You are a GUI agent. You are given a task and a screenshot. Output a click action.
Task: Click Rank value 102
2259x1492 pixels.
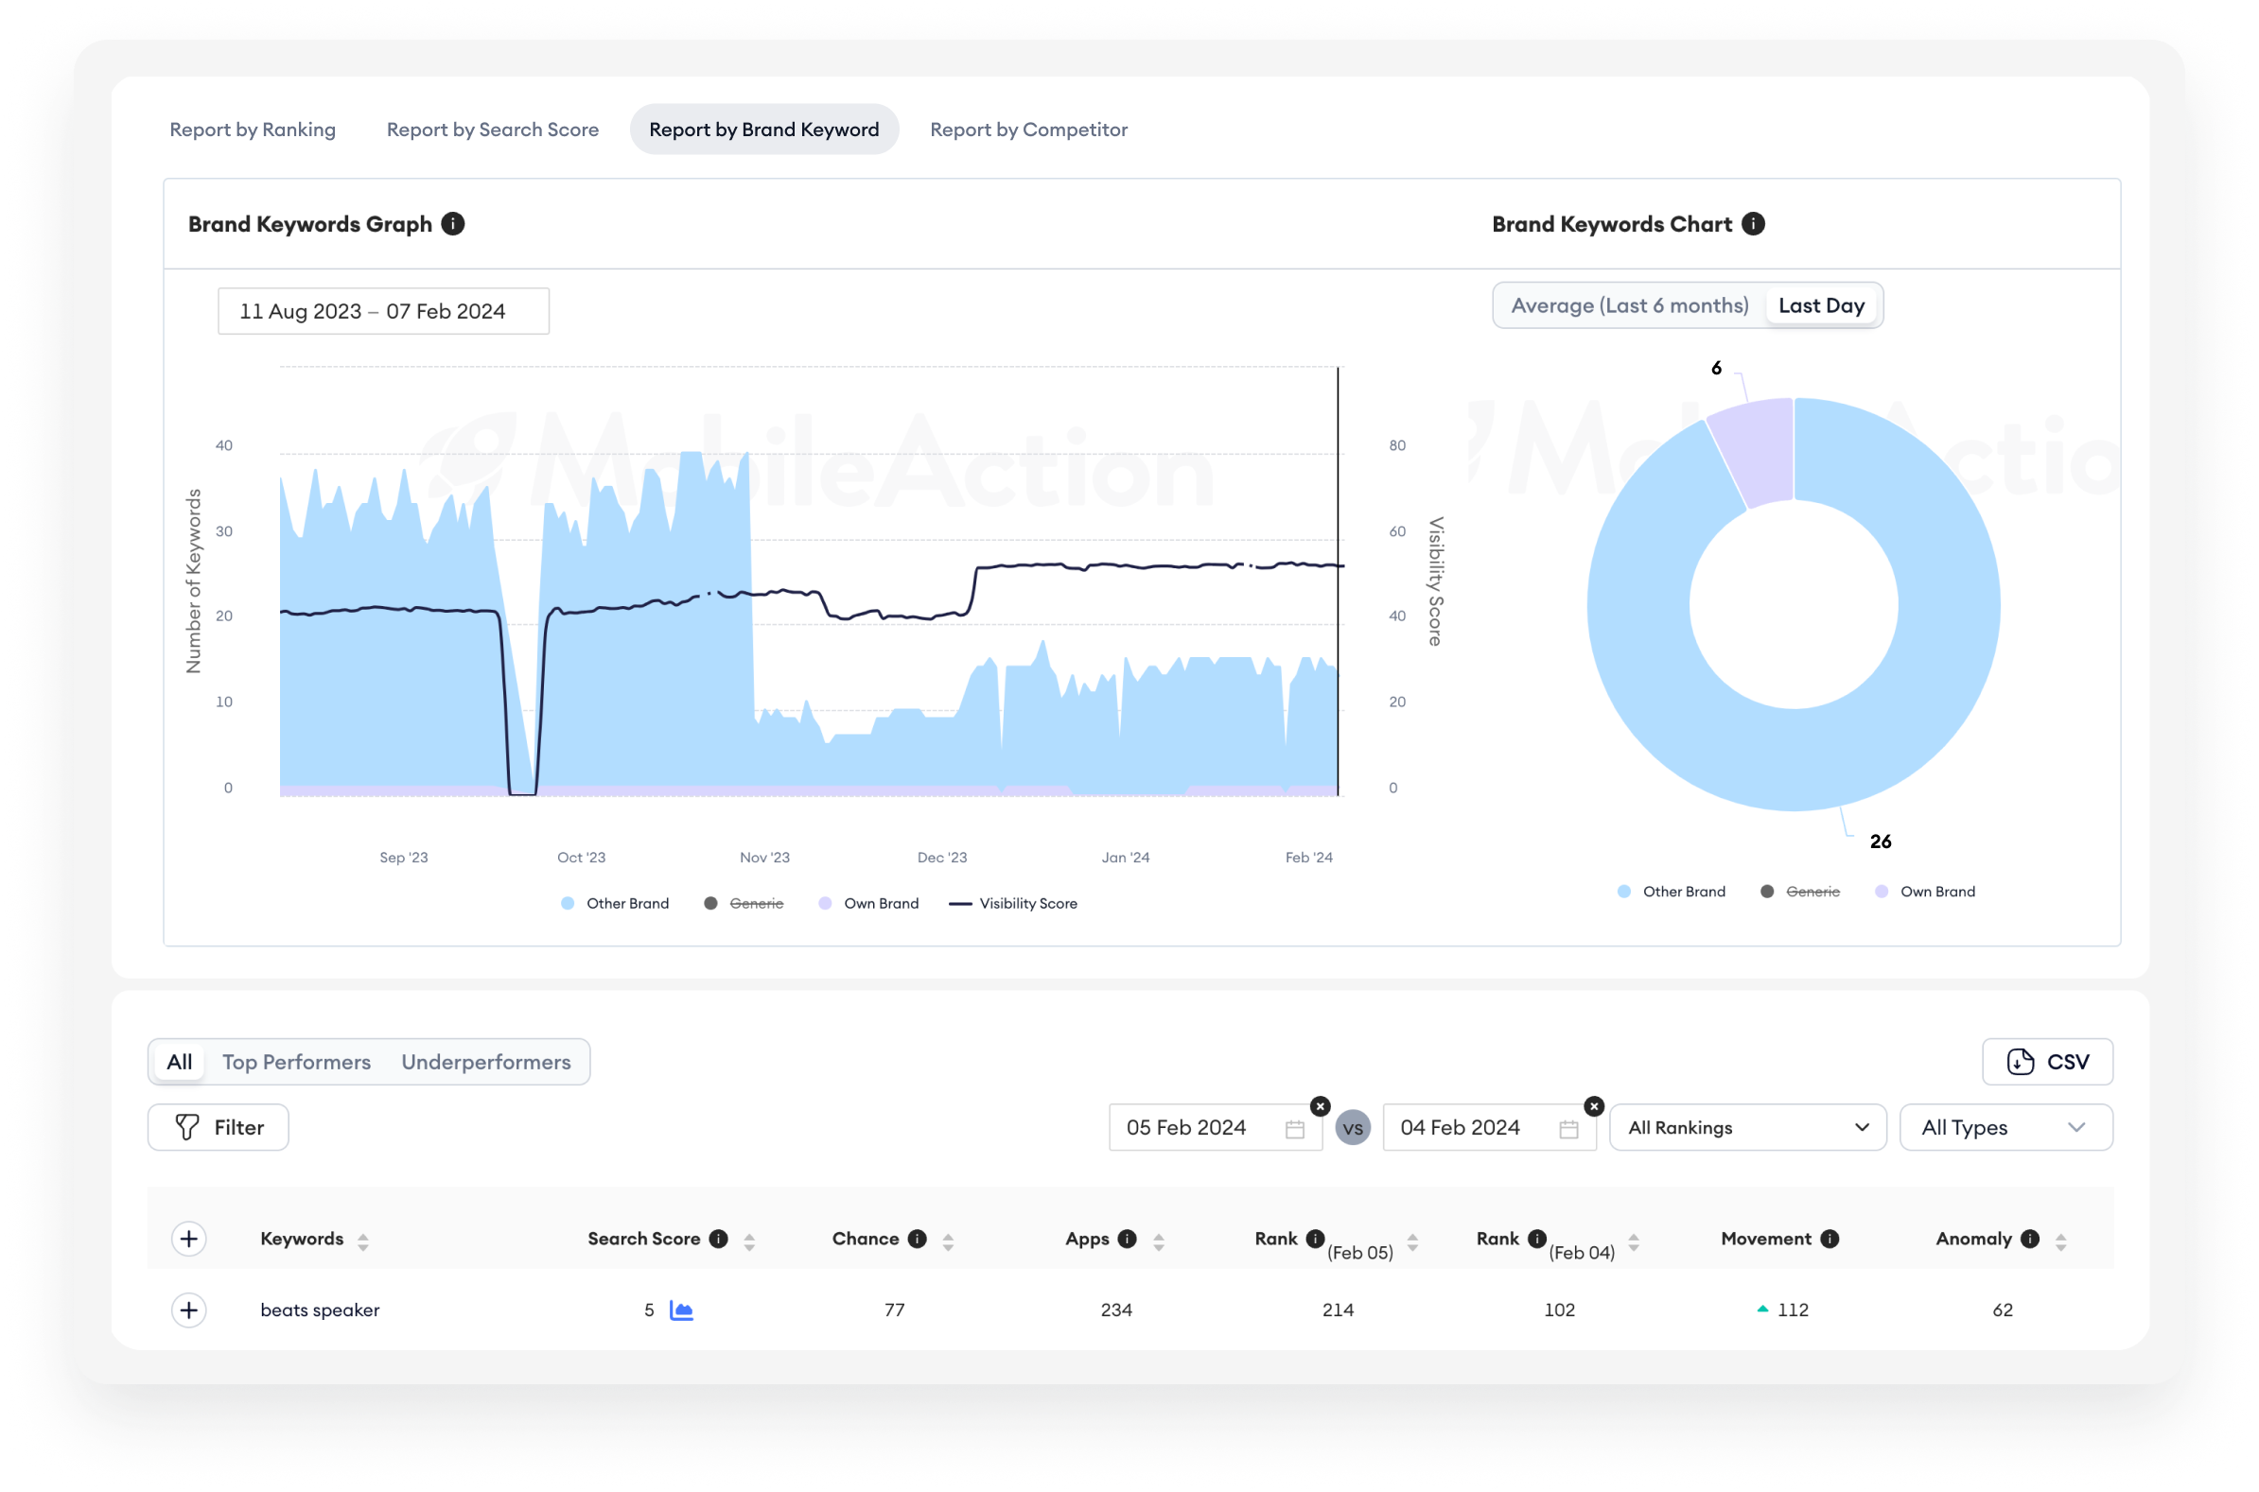point(1559,1311)
